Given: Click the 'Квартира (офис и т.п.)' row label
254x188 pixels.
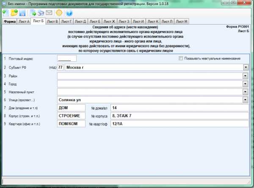Looking at the screenshot, I should [x=24, y=124].
